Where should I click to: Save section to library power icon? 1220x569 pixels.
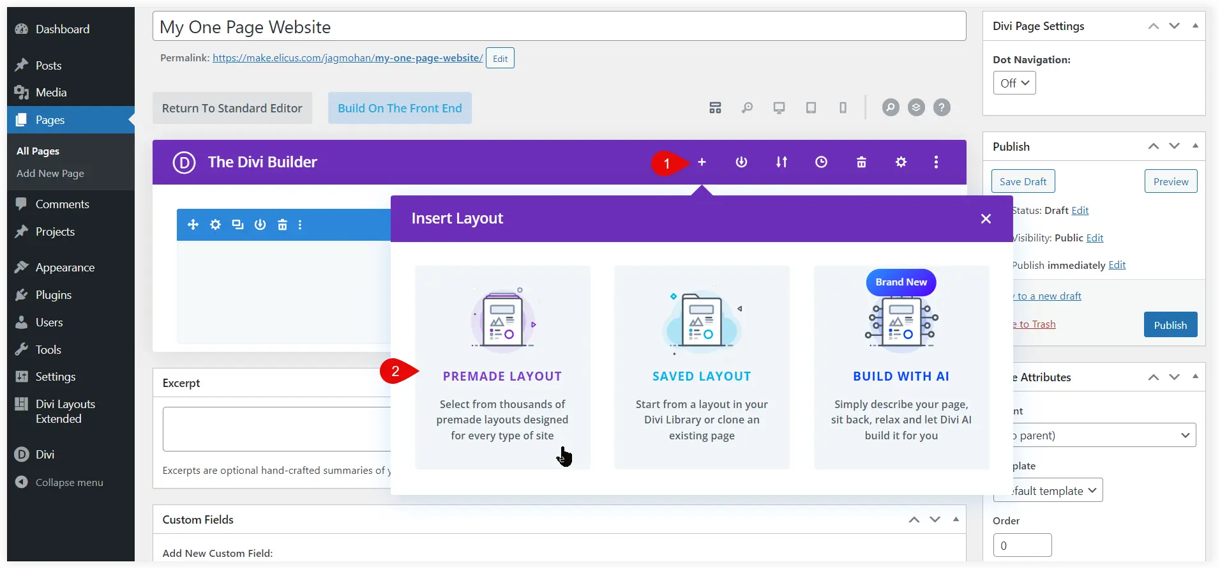(260, 225)
